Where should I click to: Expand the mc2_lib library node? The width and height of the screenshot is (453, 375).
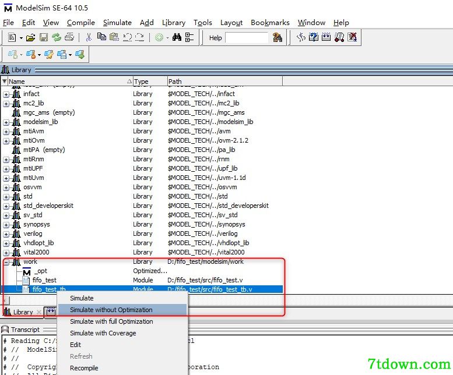click(6, 104)
